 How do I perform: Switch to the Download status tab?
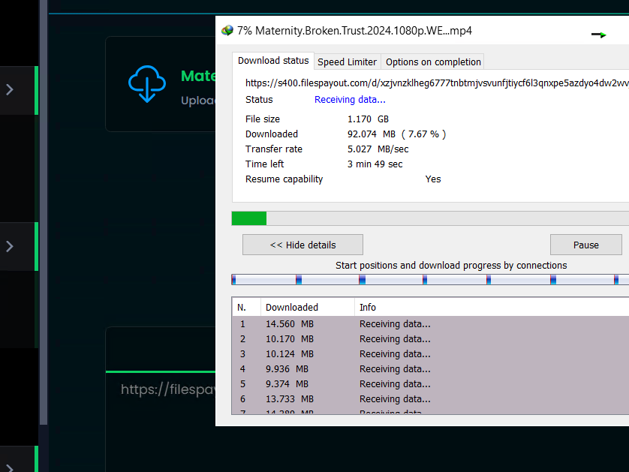point(273,61)
